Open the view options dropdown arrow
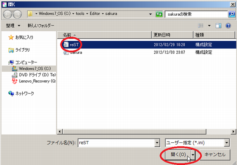Viewport: 237px width, 165px height. [x=209, y=26]
